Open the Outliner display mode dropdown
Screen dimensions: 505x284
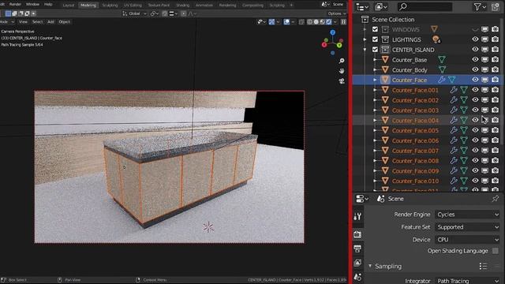point(362,7)
